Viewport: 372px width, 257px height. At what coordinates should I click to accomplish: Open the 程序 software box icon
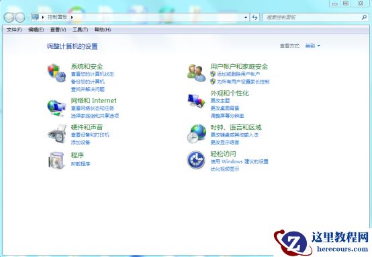56,160
